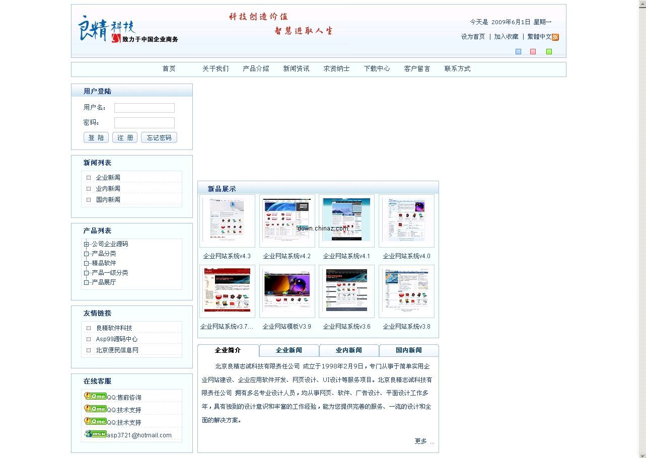Select 精品软件 in the product tree
The image size is (646, 458).
pos(104,263)
